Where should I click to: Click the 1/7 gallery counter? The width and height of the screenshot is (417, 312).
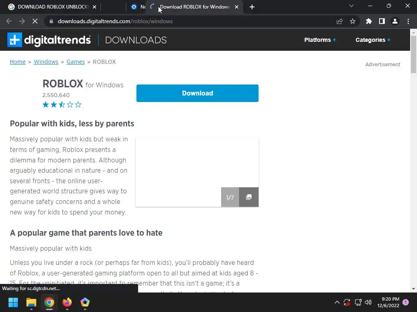230,197
